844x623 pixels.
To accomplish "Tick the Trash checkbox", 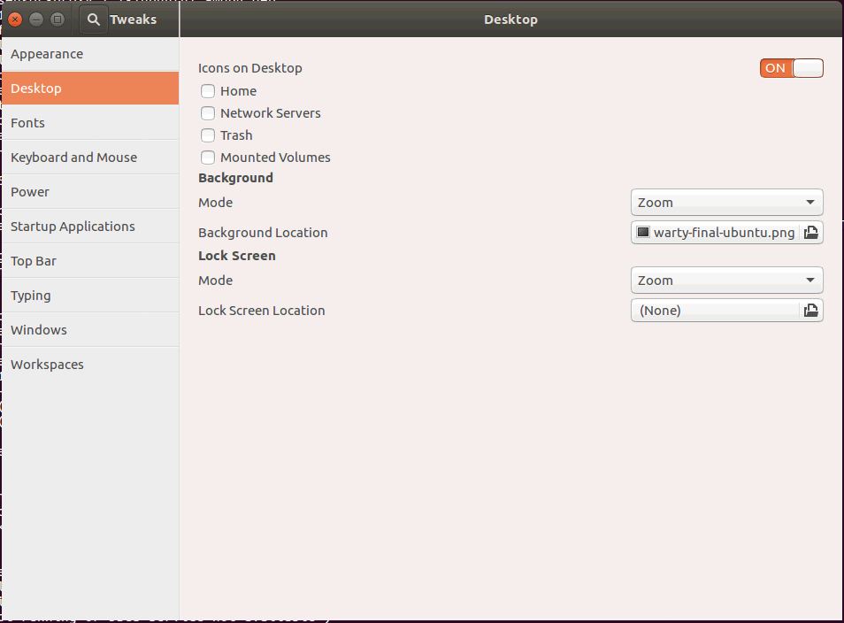I will pos(208,135).
